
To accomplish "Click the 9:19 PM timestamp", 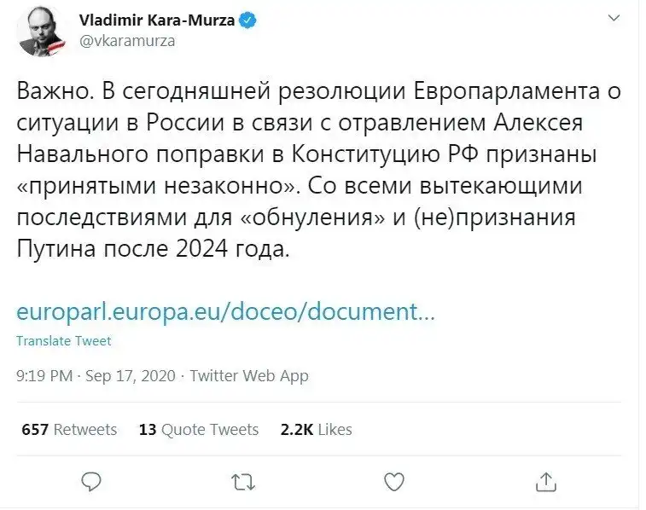I will coord(44,375).
